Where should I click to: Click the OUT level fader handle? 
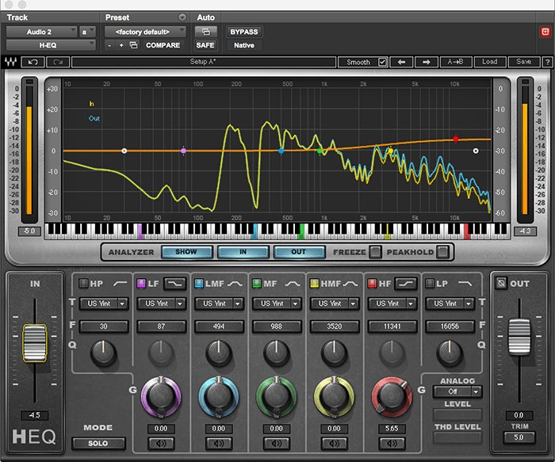coord(519,337)
